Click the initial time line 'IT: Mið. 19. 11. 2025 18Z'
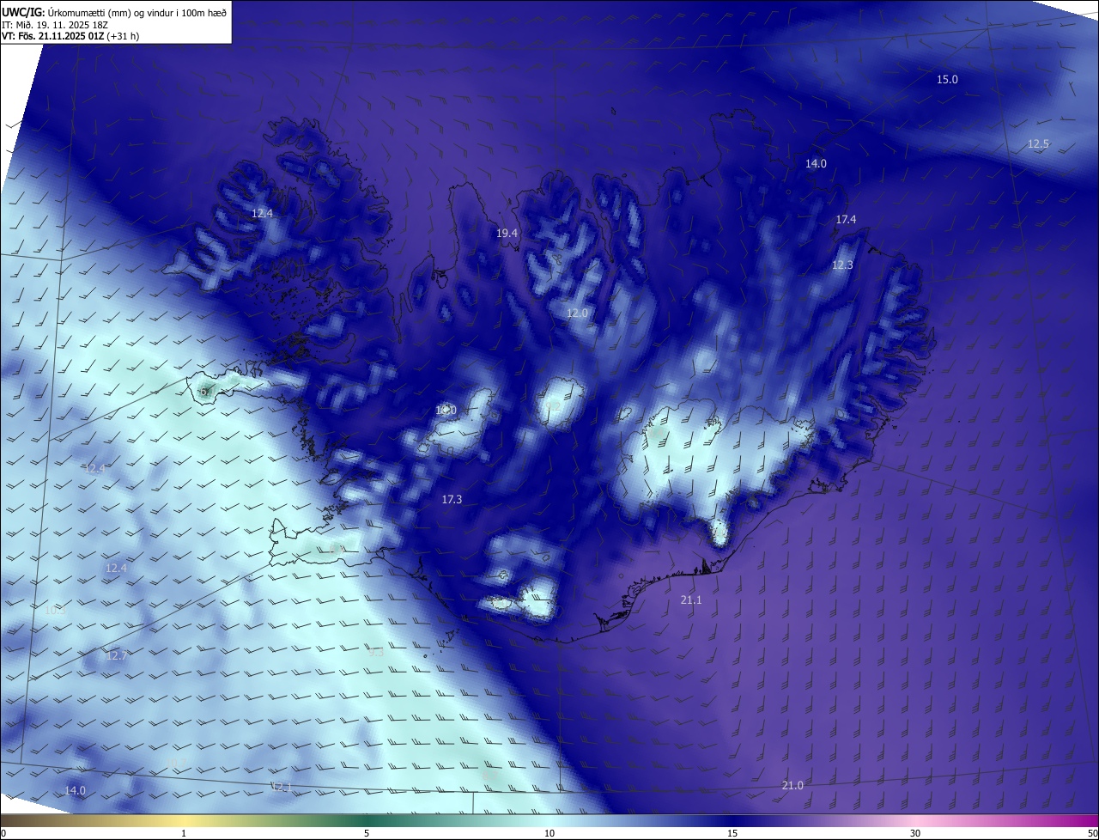The image size is (1099, 840). pyautogui.click(x=53, y=24)
